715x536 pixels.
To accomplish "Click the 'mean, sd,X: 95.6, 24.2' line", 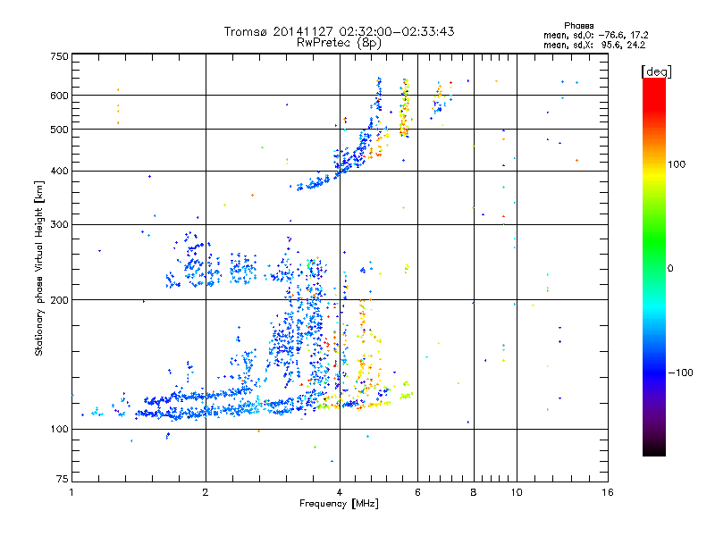I will [594, 45].
